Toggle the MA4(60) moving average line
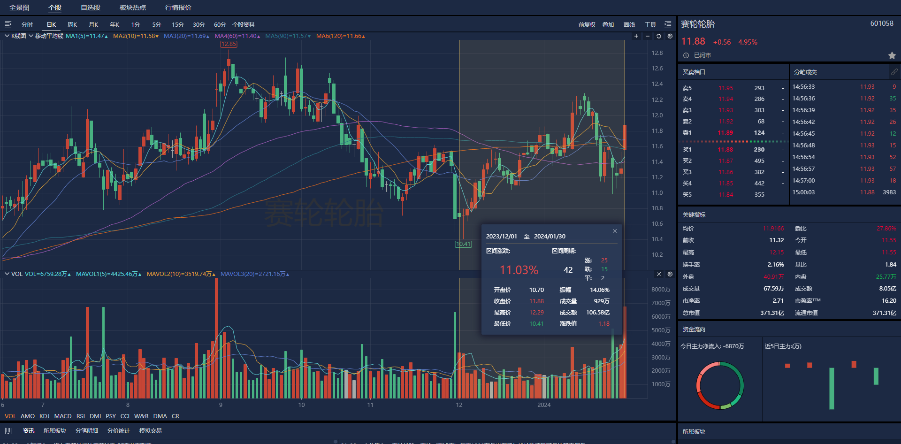The image size is (901, 444). pyautogui.click(x=237, y=36)
